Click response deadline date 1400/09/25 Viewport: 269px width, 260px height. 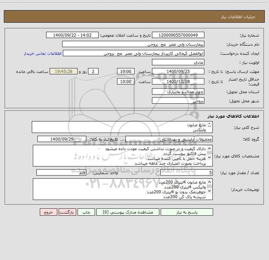[x=178, y=71]
